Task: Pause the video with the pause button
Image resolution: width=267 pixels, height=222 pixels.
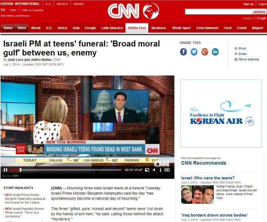Action: [6, 170]
